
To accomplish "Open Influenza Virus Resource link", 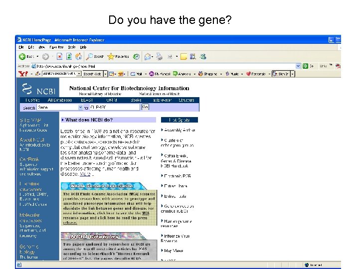I will tap(176, 238).
